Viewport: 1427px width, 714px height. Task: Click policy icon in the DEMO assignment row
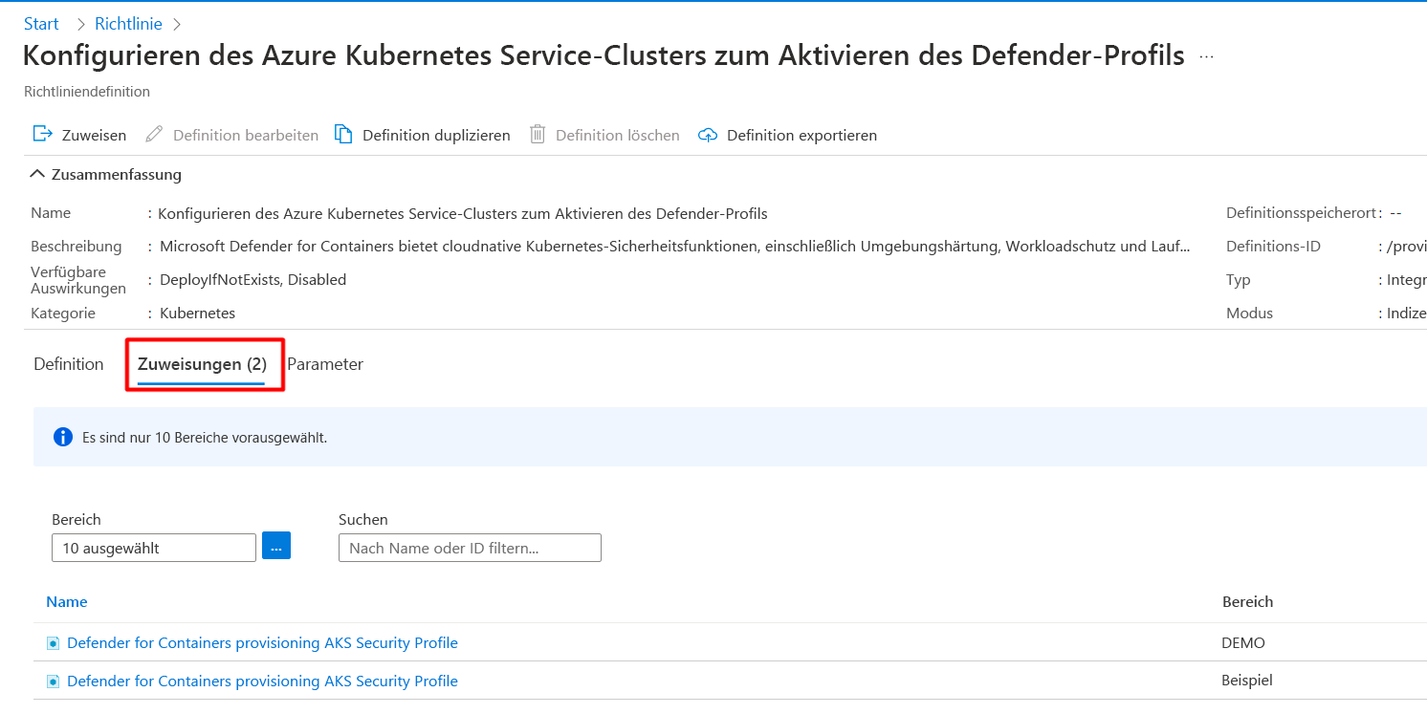(54, 643)
